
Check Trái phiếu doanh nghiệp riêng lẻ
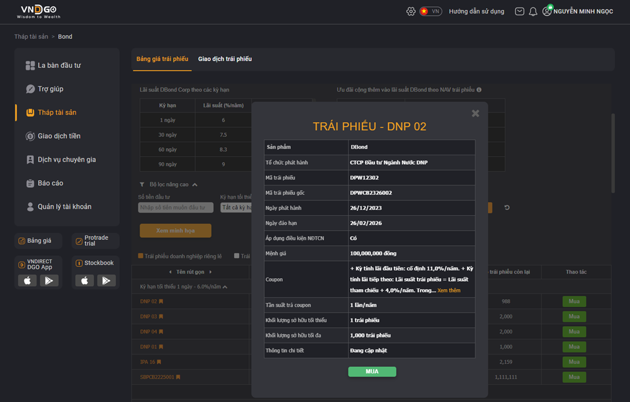[x=141, y=256]
